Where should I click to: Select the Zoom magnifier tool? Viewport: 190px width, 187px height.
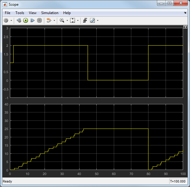(x=62, y=20)
